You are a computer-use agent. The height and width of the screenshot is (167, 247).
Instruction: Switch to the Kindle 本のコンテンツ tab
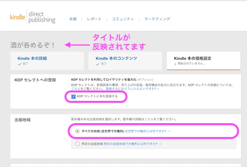tap(116, 58)
